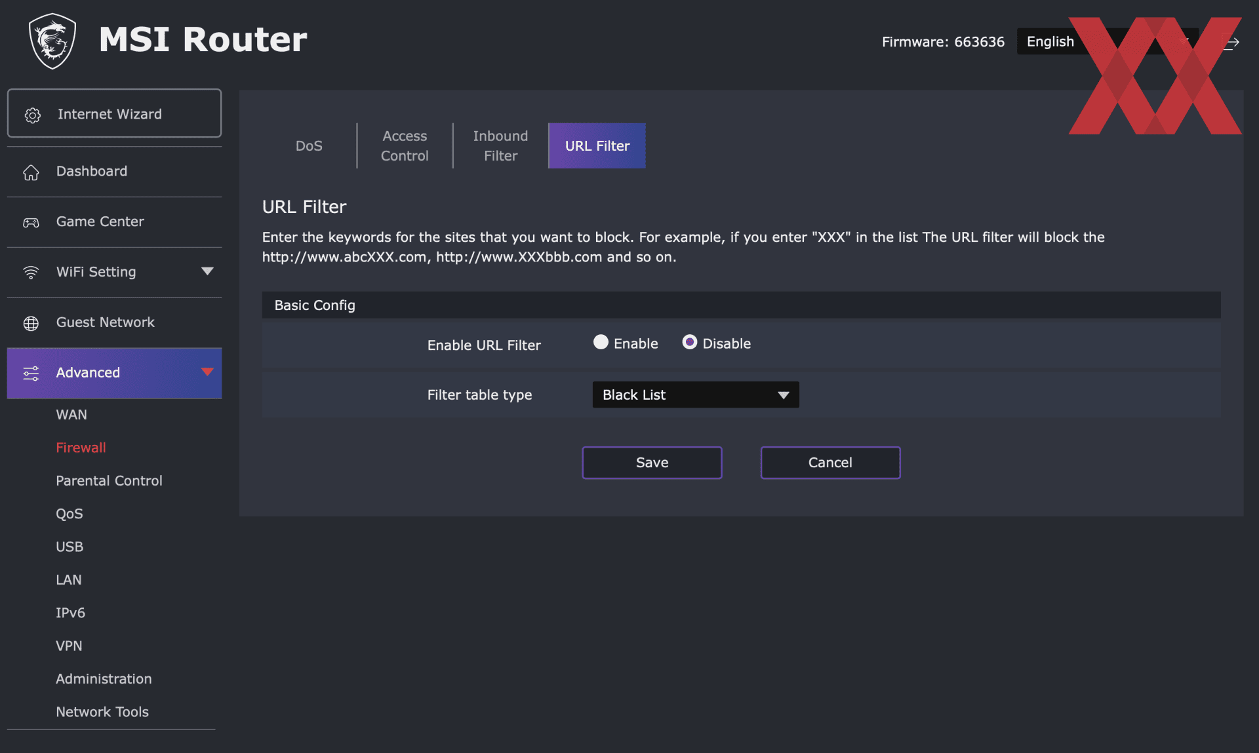Open Network Tools page

pos(102,712)
